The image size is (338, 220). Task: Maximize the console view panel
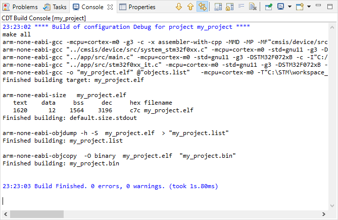pyautogui.click(x=330, y=7)
